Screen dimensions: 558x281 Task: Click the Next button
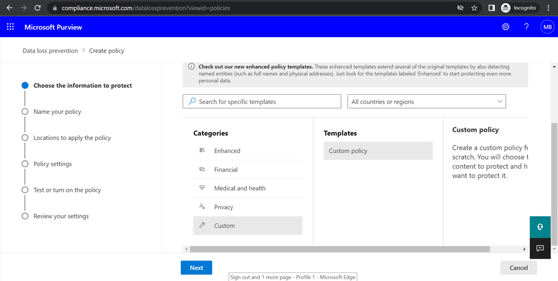pyautogui.click(x=196, y=268)
